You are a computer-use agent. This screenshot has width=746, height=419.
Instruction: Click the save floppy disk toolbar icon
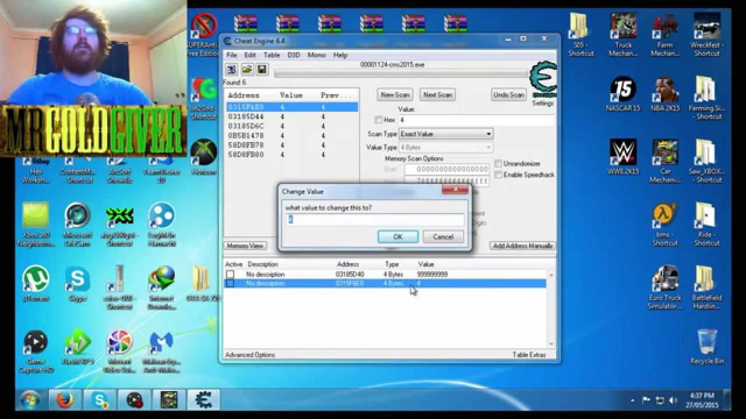[262, 69]
